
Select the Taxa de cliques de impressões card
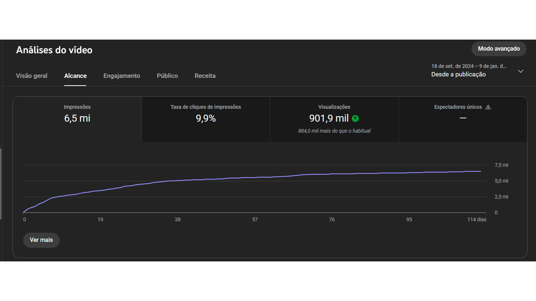pyautogui.click(x=206, y=119)
